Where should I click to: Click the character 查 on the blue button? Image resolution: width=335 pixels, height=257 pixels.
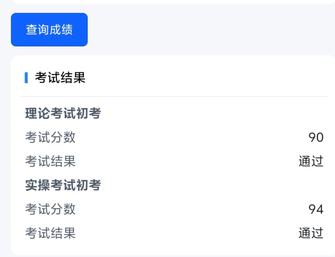pyautogui.click(x=31, y=30)
